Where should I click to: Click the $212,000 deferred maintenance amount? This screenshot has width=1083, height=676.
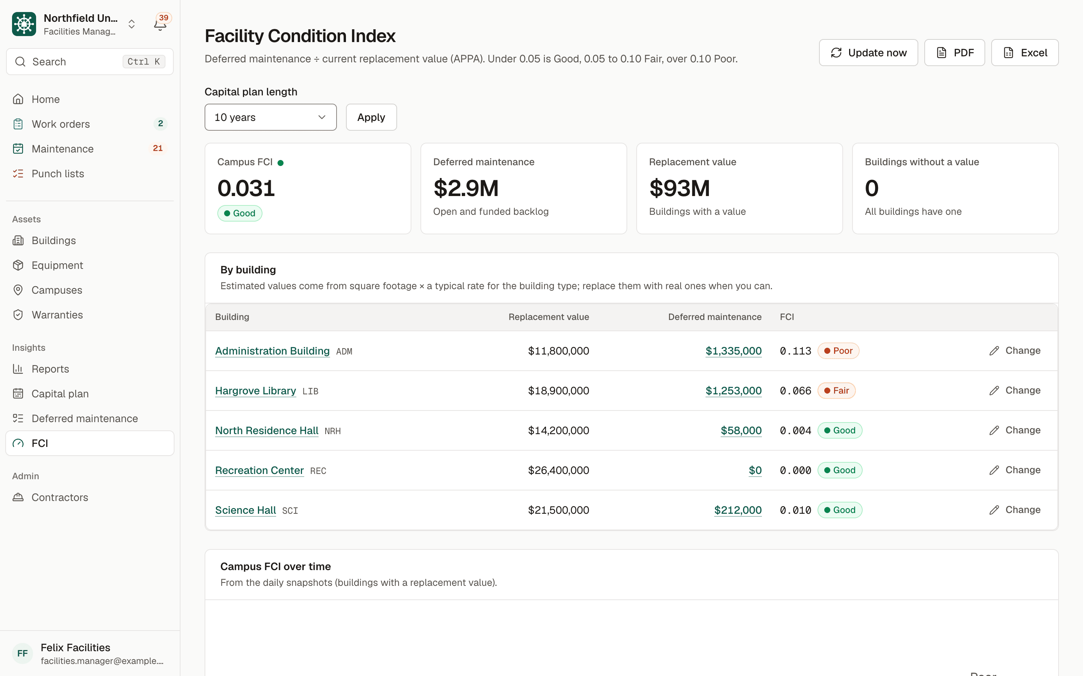click(738, 510)
